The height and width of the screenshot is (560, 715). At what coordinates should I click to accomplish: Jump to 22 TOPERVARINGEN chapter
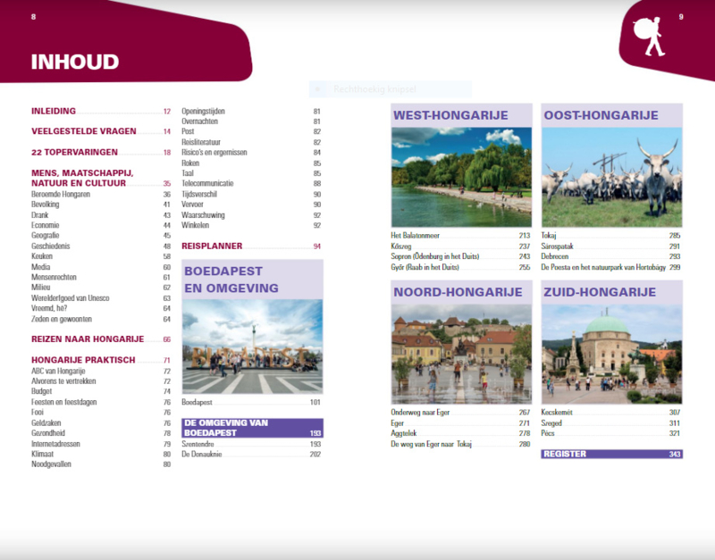tap(101, 152)
